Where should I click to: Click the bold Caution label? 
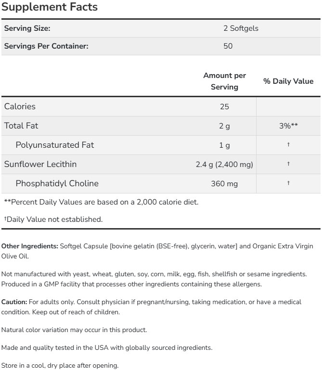[14, 302]
